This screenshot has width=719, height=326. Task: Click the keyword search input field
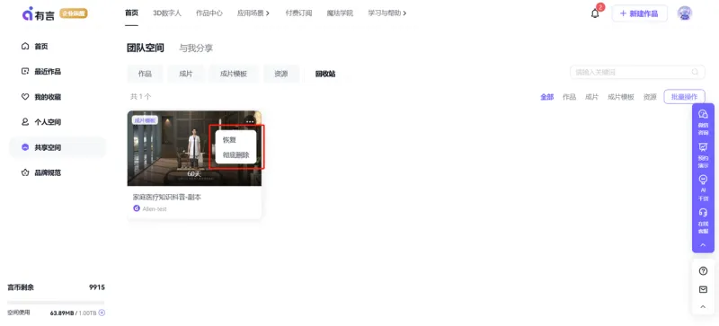tap(637, 72)
